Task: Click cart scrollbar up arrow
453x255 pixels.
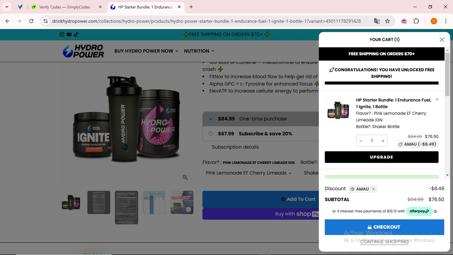Action: click(x=447, y=50)
